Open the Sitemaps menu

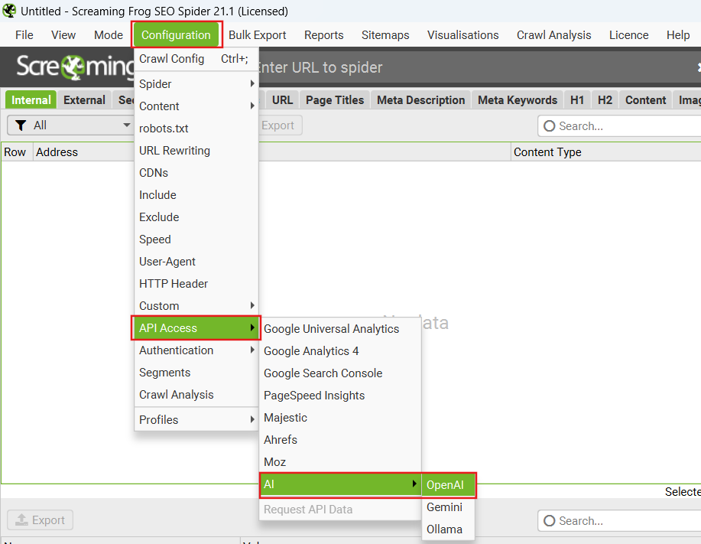click(385, 35)
